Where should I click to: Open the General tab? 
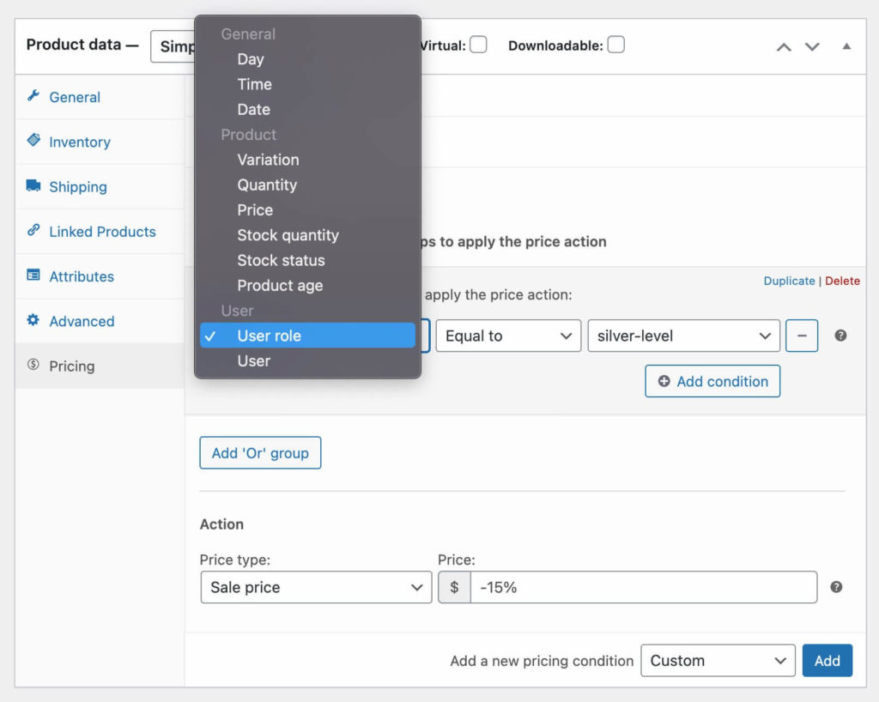[x=100, y=97]
